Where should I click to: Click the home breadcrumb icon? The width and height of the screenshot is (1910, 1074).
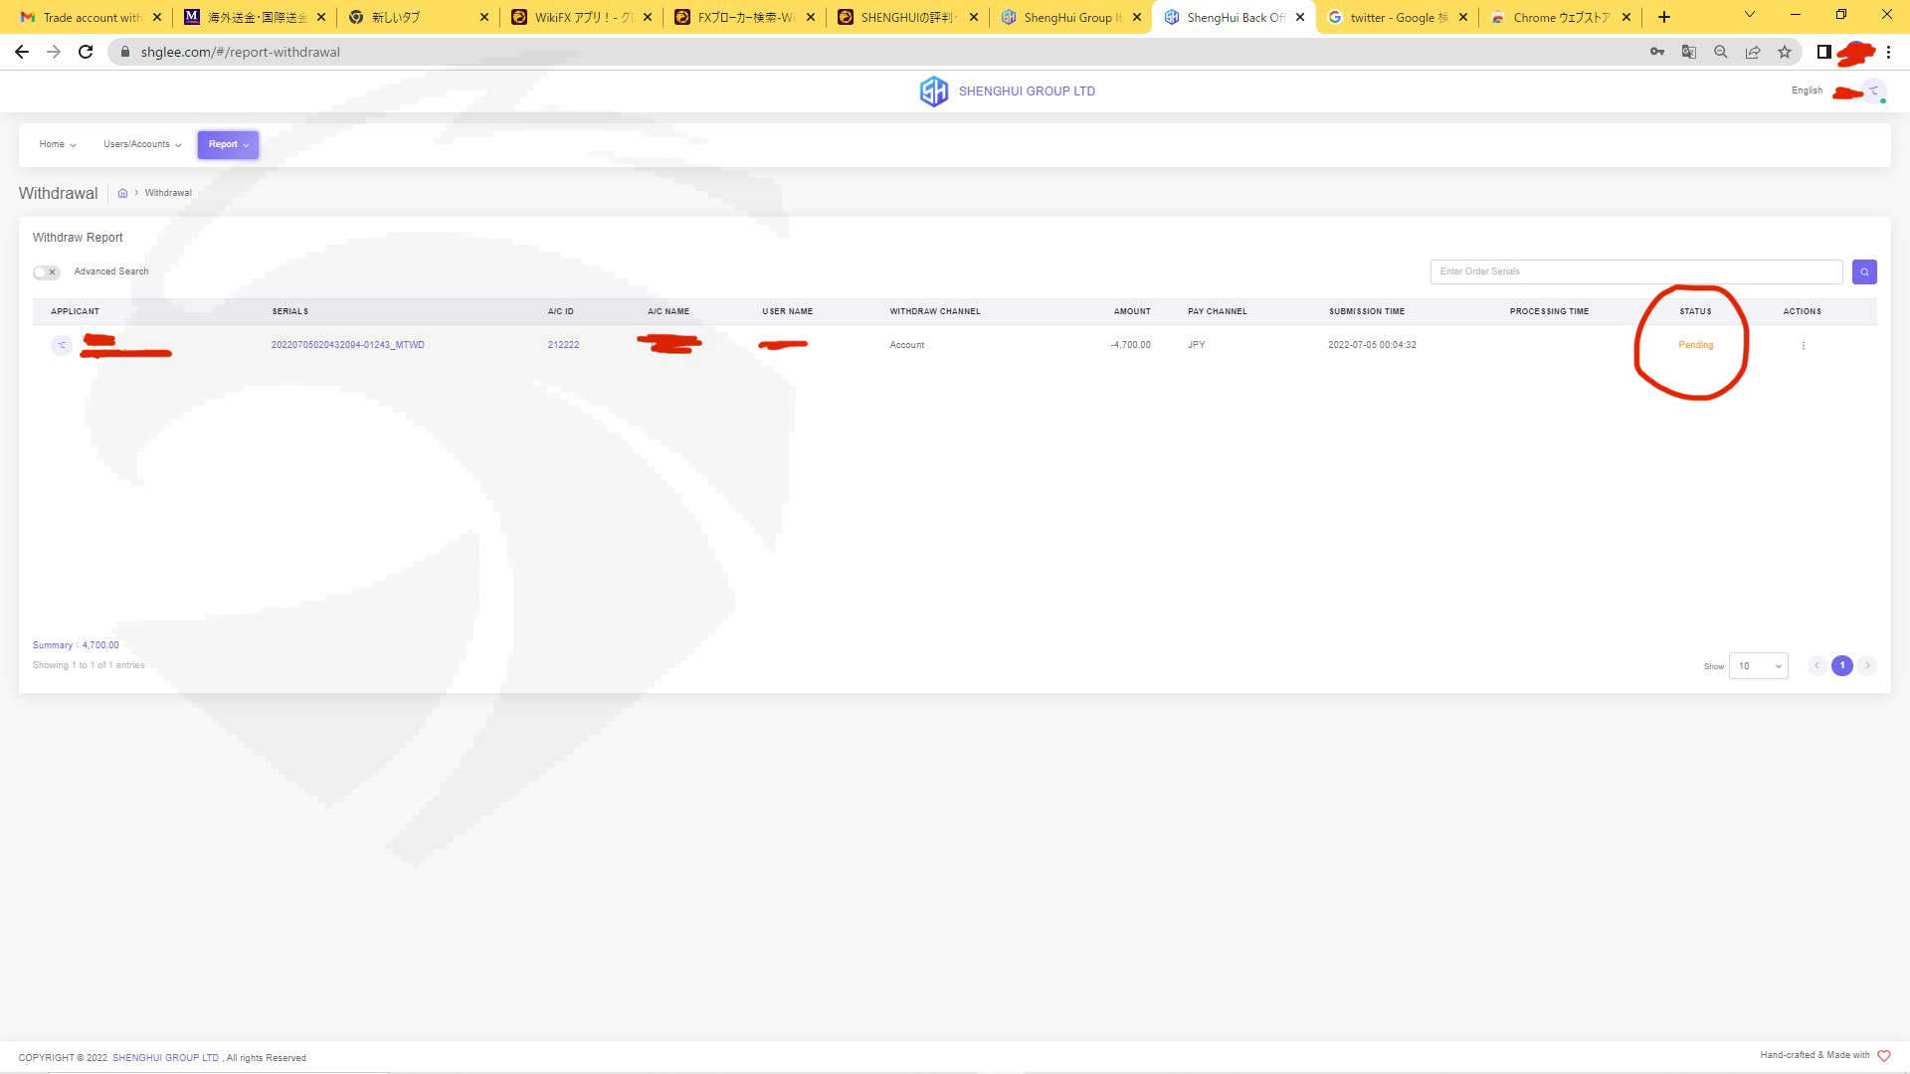tap(122, 194)
